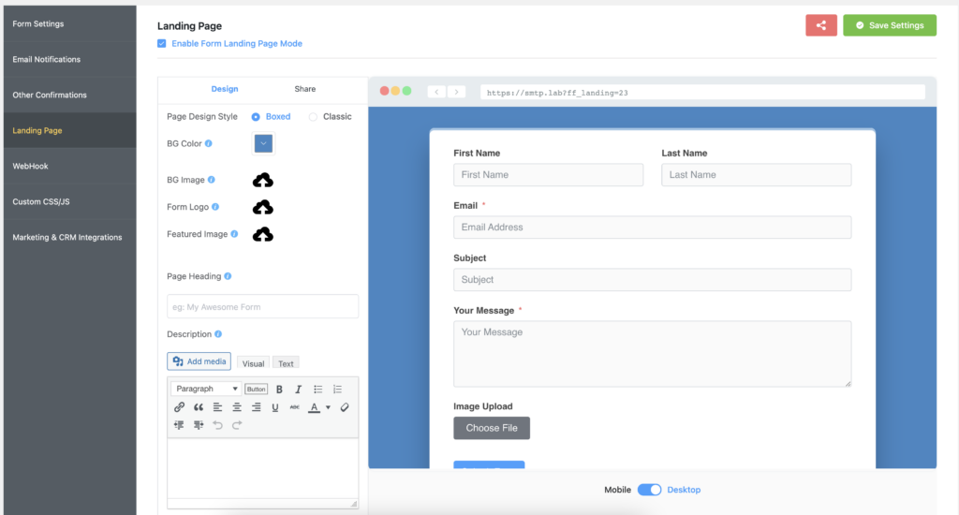The height and width of the screenshot is (515, 959).
Task: Toggle strikethrough ABC formatting
Action: (295, 406)
